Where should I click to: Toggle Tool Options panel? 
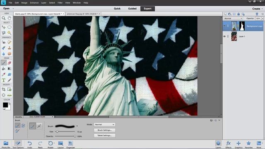18,144
